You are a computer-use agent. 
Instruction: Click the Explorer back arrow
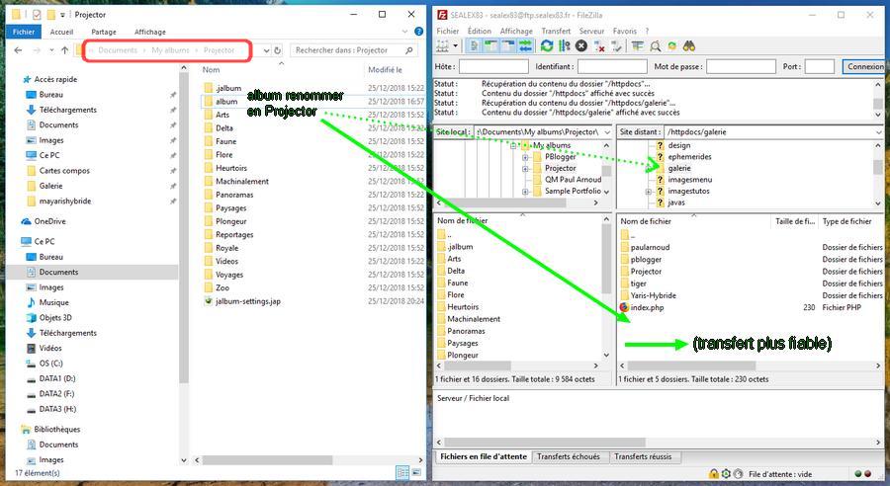pos(18,50)
